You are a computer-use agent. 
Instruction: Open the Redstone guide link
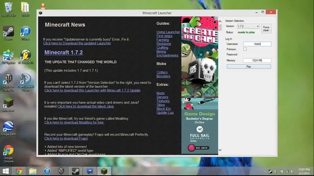tap(163, 44)
